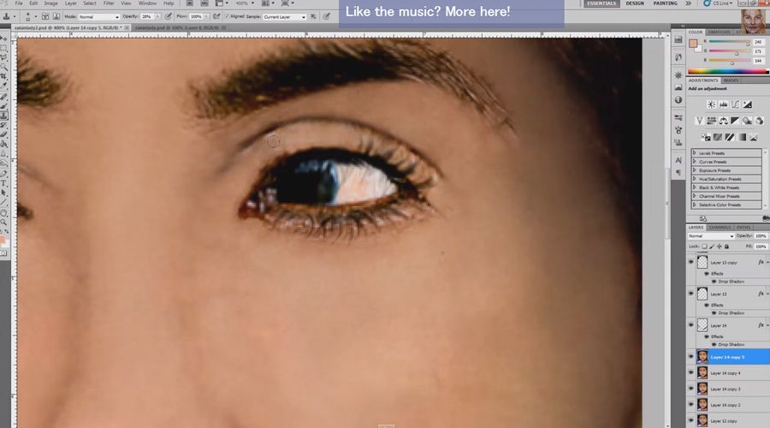
Task: Click the Essentials workspace button
Action: pyautogui.click(x=601, y=3)
